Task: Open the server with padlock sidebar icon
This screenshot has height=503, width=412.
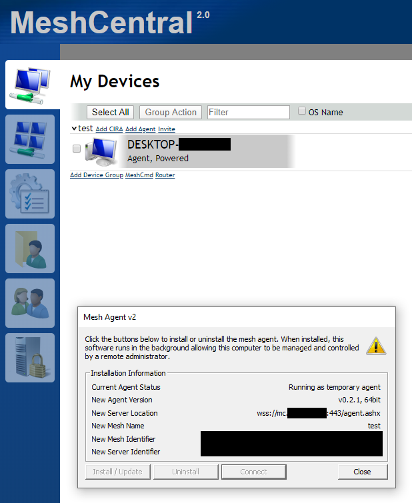Action: [x=30, y=357]
